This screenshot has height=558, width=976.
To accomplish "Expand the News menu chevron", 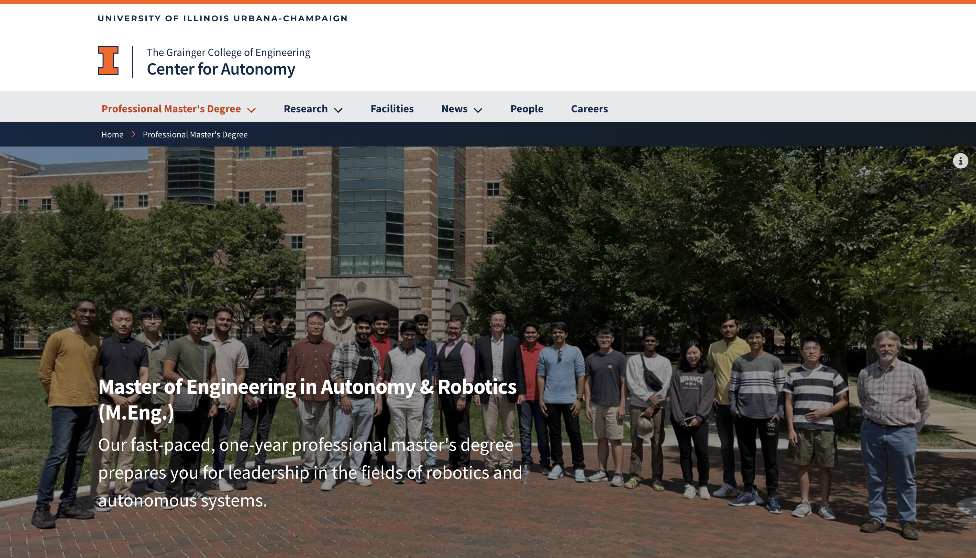I will tap(478, 110).
